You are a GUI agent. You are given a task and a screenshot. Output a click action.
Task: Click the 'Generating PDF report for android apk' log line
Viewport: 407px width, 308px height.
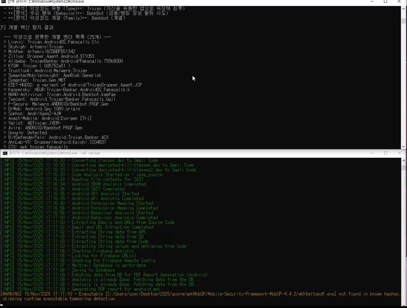[x=116, y=289]
